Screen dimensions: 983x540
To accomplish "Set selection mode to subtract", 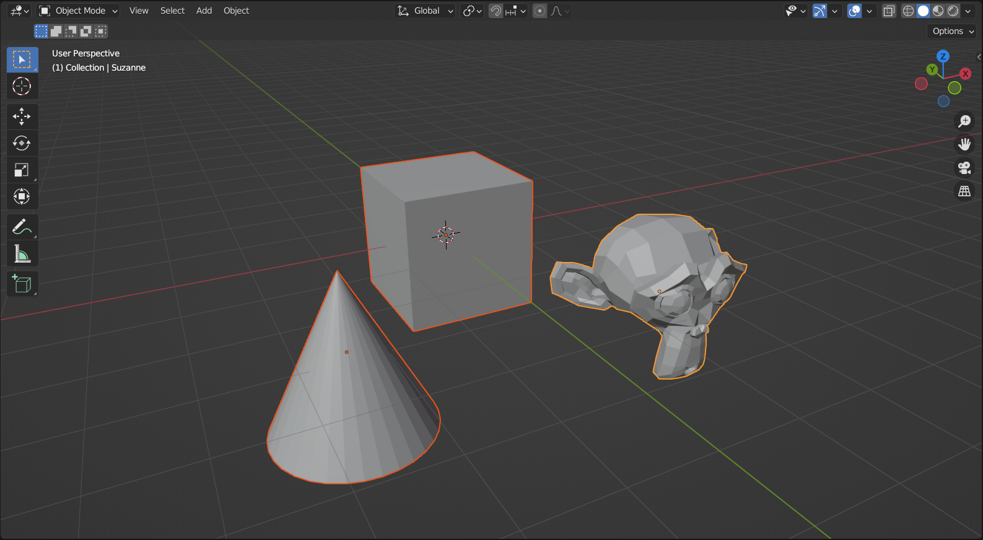I will pyautogui.click(x=71, y=31).
